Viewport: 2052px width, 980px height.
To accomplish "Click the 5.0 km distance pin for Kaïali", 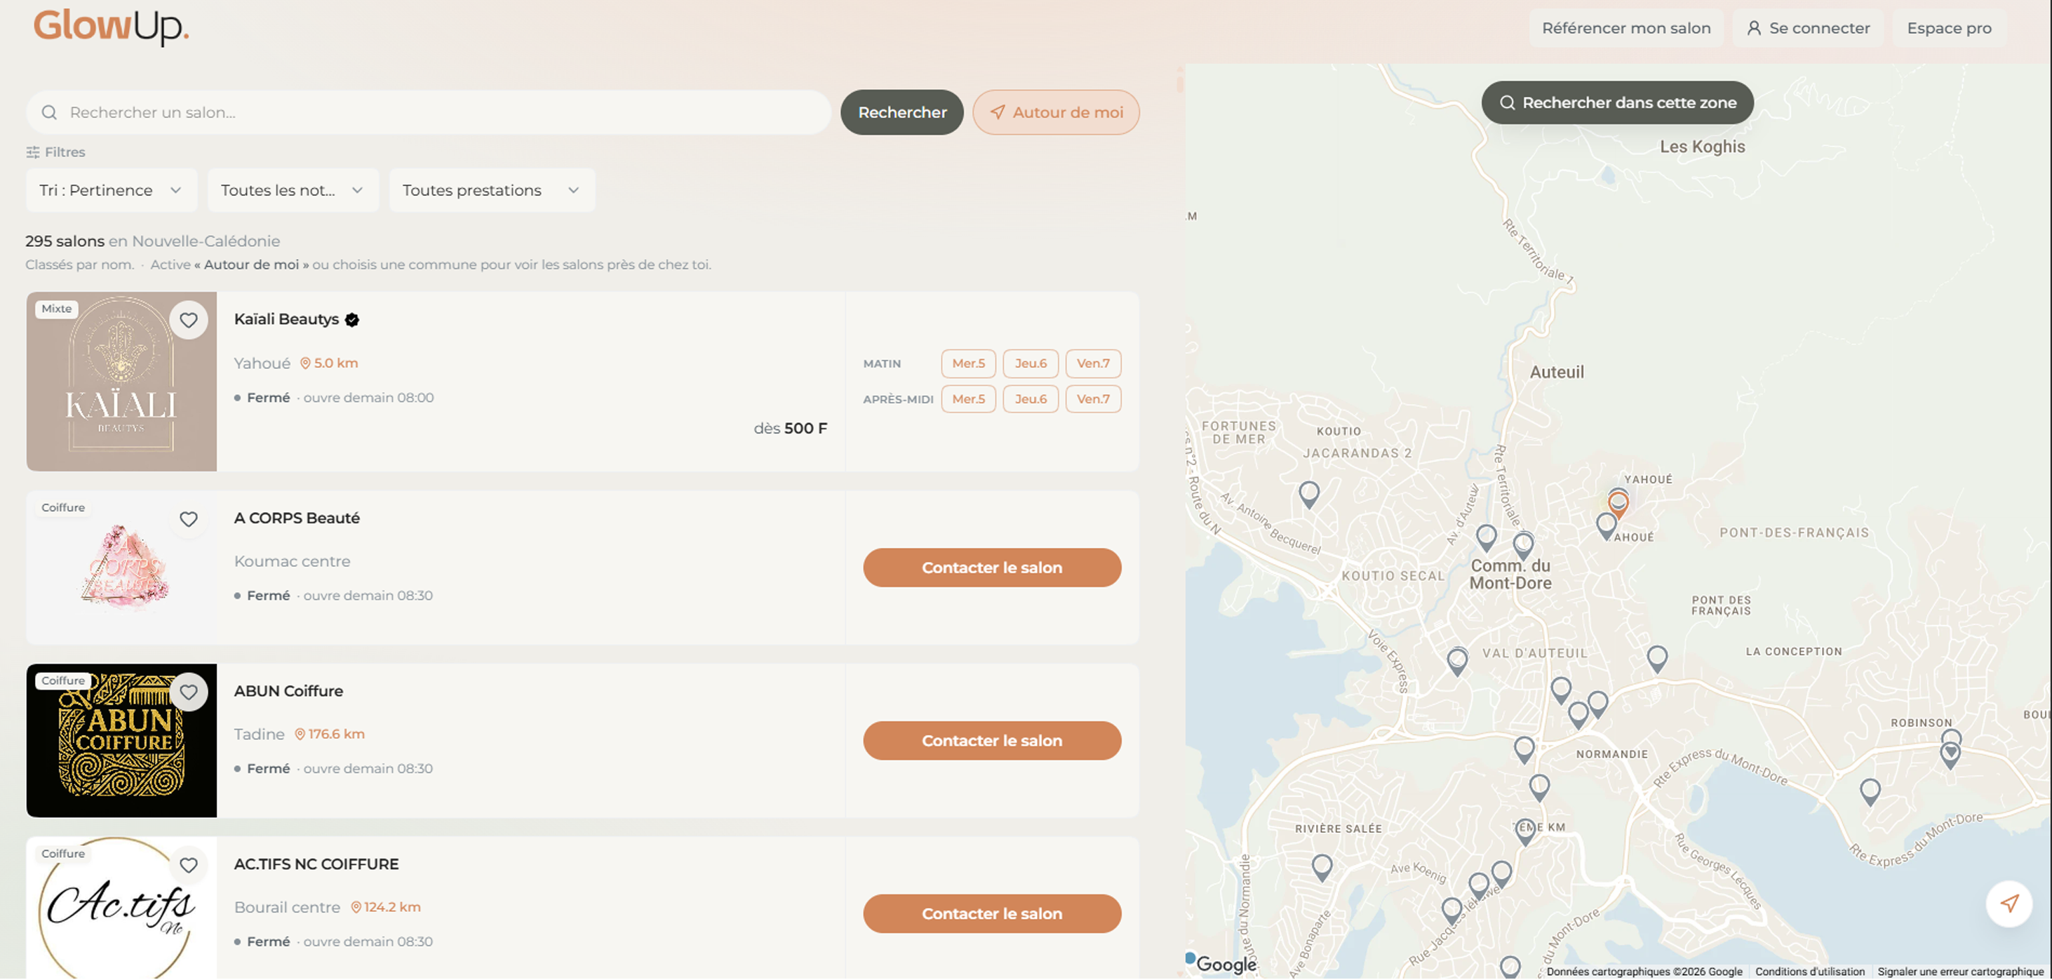I will [329, 363].
